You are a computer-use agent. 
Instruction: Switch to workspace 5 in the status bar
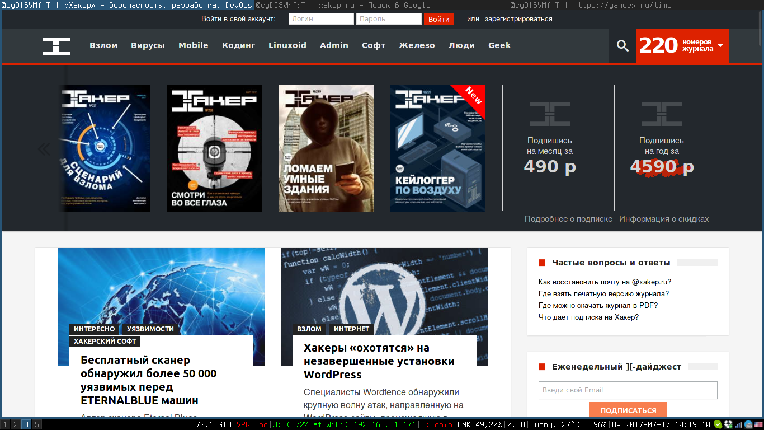[36, 425]
